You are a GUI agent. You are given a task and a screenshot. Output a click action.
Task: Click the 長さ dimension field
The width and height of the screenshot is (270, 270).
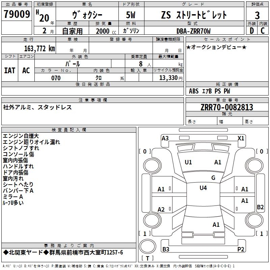[201, 122]
